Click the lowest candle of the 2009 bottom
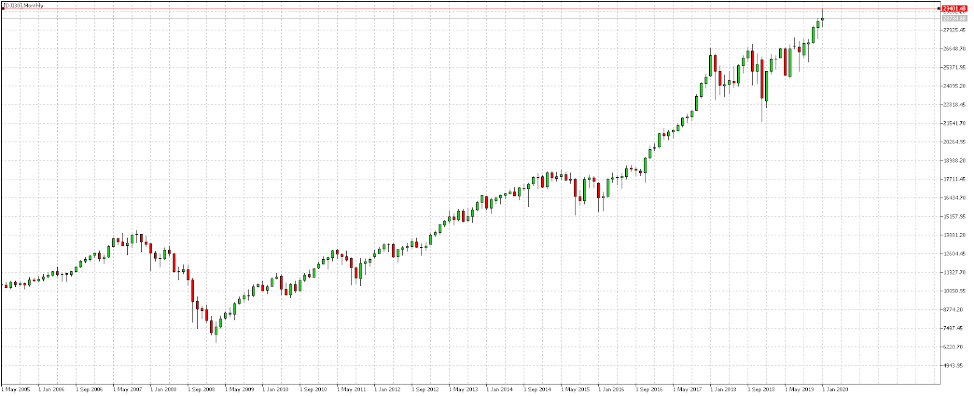This screenshot has width=974, height=396. coord(215,330)
